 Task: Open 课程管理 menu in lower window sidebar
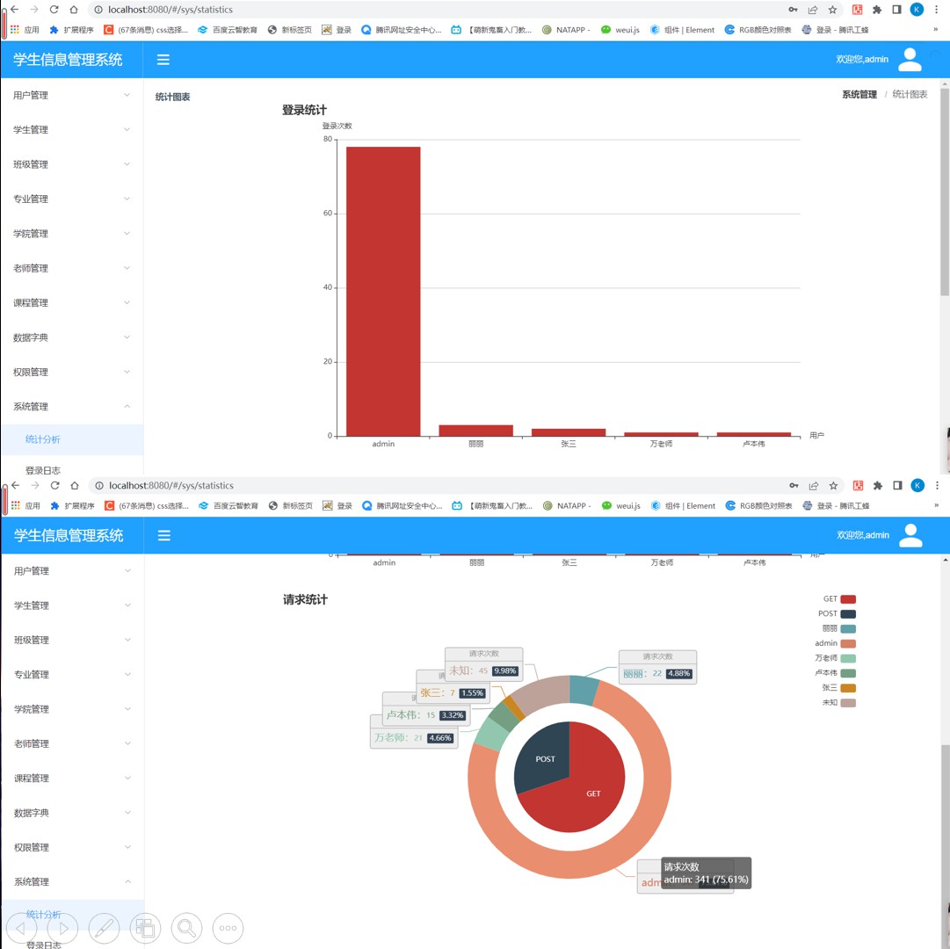pyautogui.click(x=73, y=779)
